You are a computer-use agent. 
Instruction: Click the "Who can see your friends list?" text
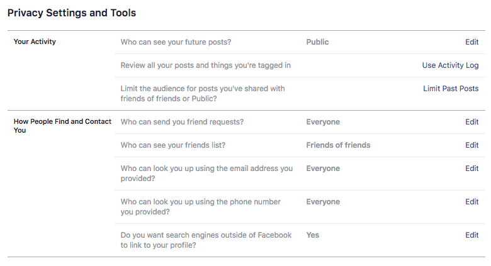(173, 145)
